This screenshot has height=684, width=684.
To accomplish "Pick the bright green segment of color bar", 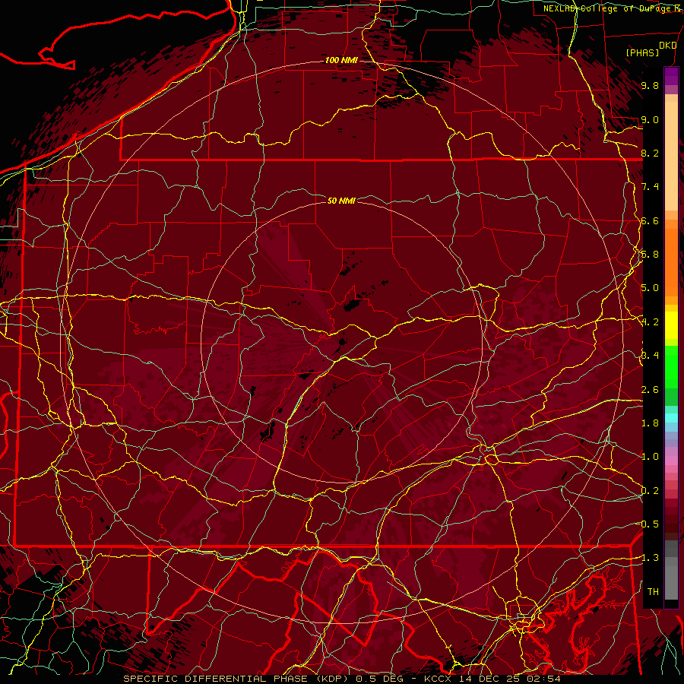I will 671,366.
